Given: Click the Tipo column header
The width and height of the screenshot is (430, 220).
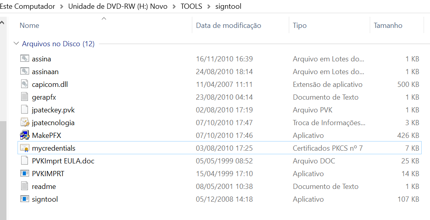Looking at the screenshot, I should coord(300,26).
